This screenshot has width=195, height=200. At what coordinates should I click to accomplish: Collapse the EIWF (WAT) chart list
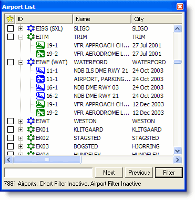pyautogui.click(x=20, y=62)
